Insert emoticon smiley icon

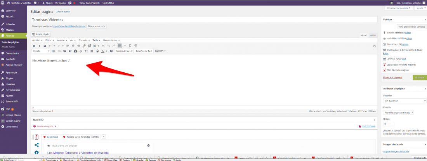click(x=97, y=51)
